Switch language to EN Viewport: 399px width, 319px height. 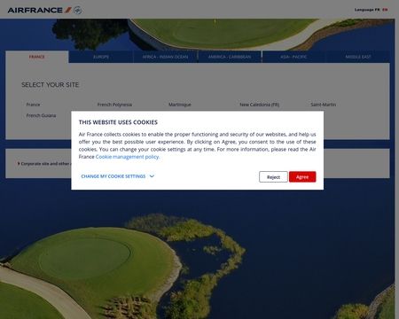point(385,10)
